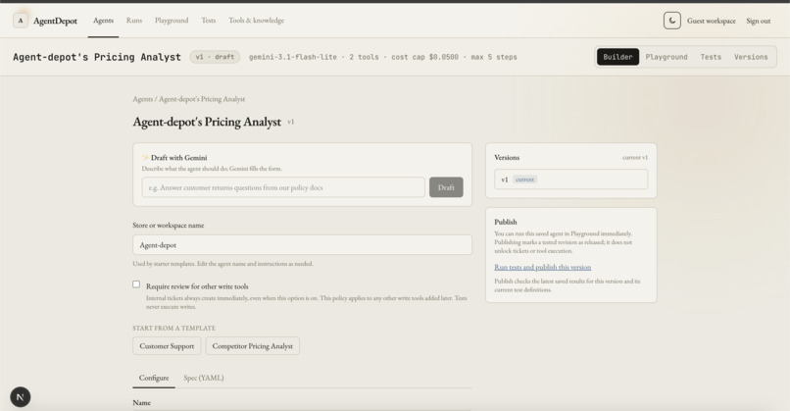Click the AgentDepot logo icon
This screenshot has height=411, width=790.
click(x=21, y=21)
